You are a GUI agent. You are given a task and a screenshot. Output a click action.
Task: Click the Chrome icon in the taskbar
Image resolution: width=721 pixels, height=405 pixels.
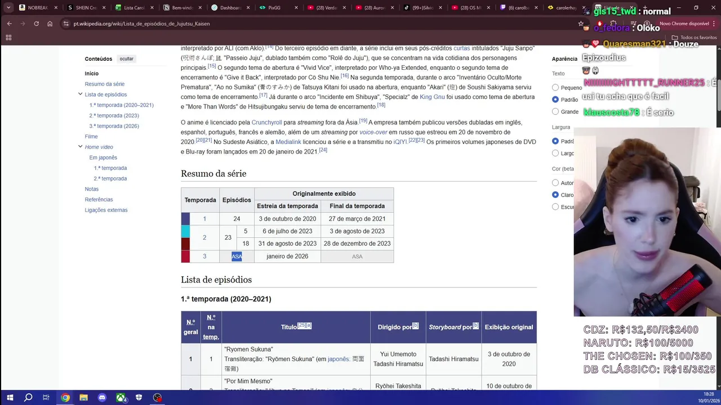[x=65, y=398]
